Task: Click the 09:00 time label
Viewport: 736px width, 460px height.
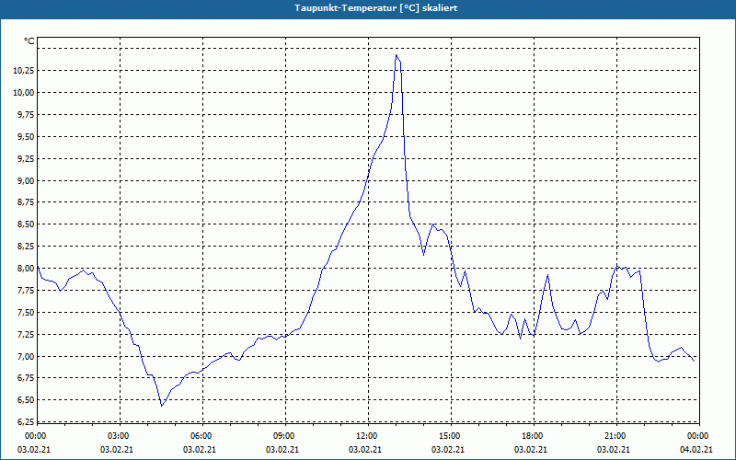Action: click(286, 436)
